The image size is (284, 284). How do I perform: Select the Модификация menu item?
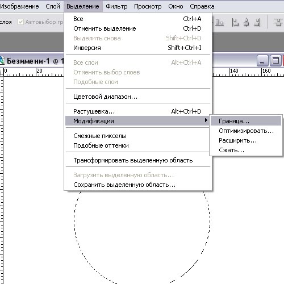(138, 121)
